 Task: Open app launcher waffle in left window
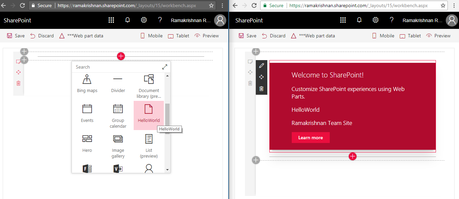point(111,20)
